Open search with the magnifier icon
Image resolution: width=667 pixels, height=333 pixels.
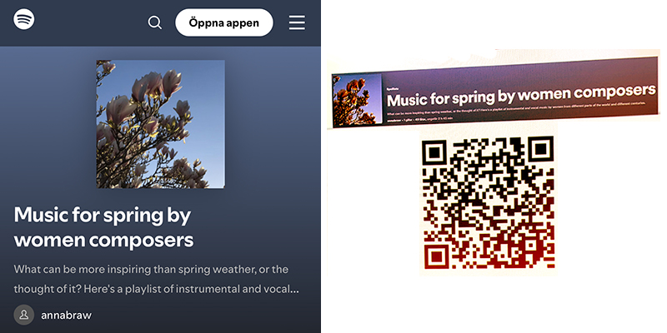[155, 22]
